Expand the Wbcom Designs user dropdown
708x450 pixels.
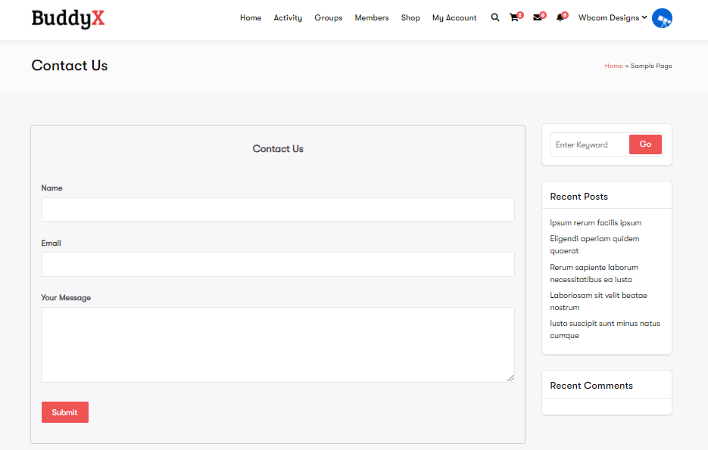click(612, 17)
